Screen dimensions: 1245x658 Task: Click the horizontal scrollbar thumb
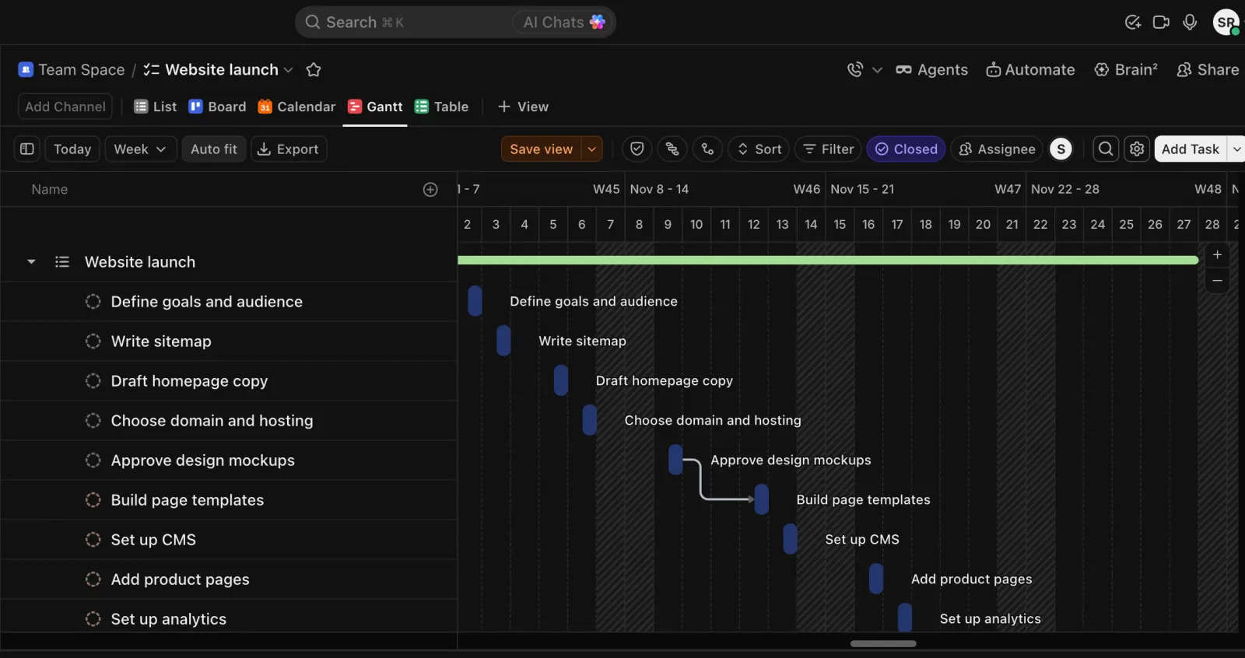883,644
